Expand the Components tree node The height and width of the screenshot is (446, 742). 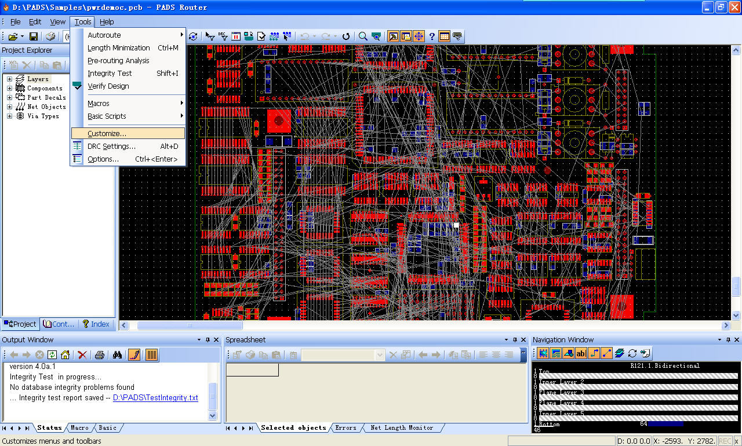9,89
